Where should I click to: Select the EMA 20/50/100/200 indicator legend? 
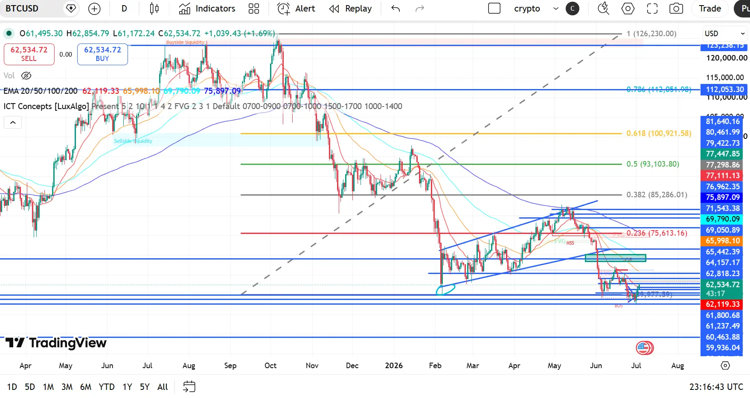coord(41,91)
